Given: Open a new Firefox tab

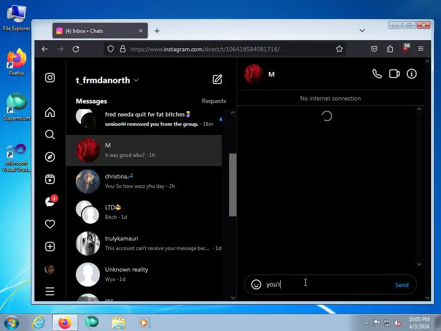Looking at the screenshot, I should click(157, 31).
